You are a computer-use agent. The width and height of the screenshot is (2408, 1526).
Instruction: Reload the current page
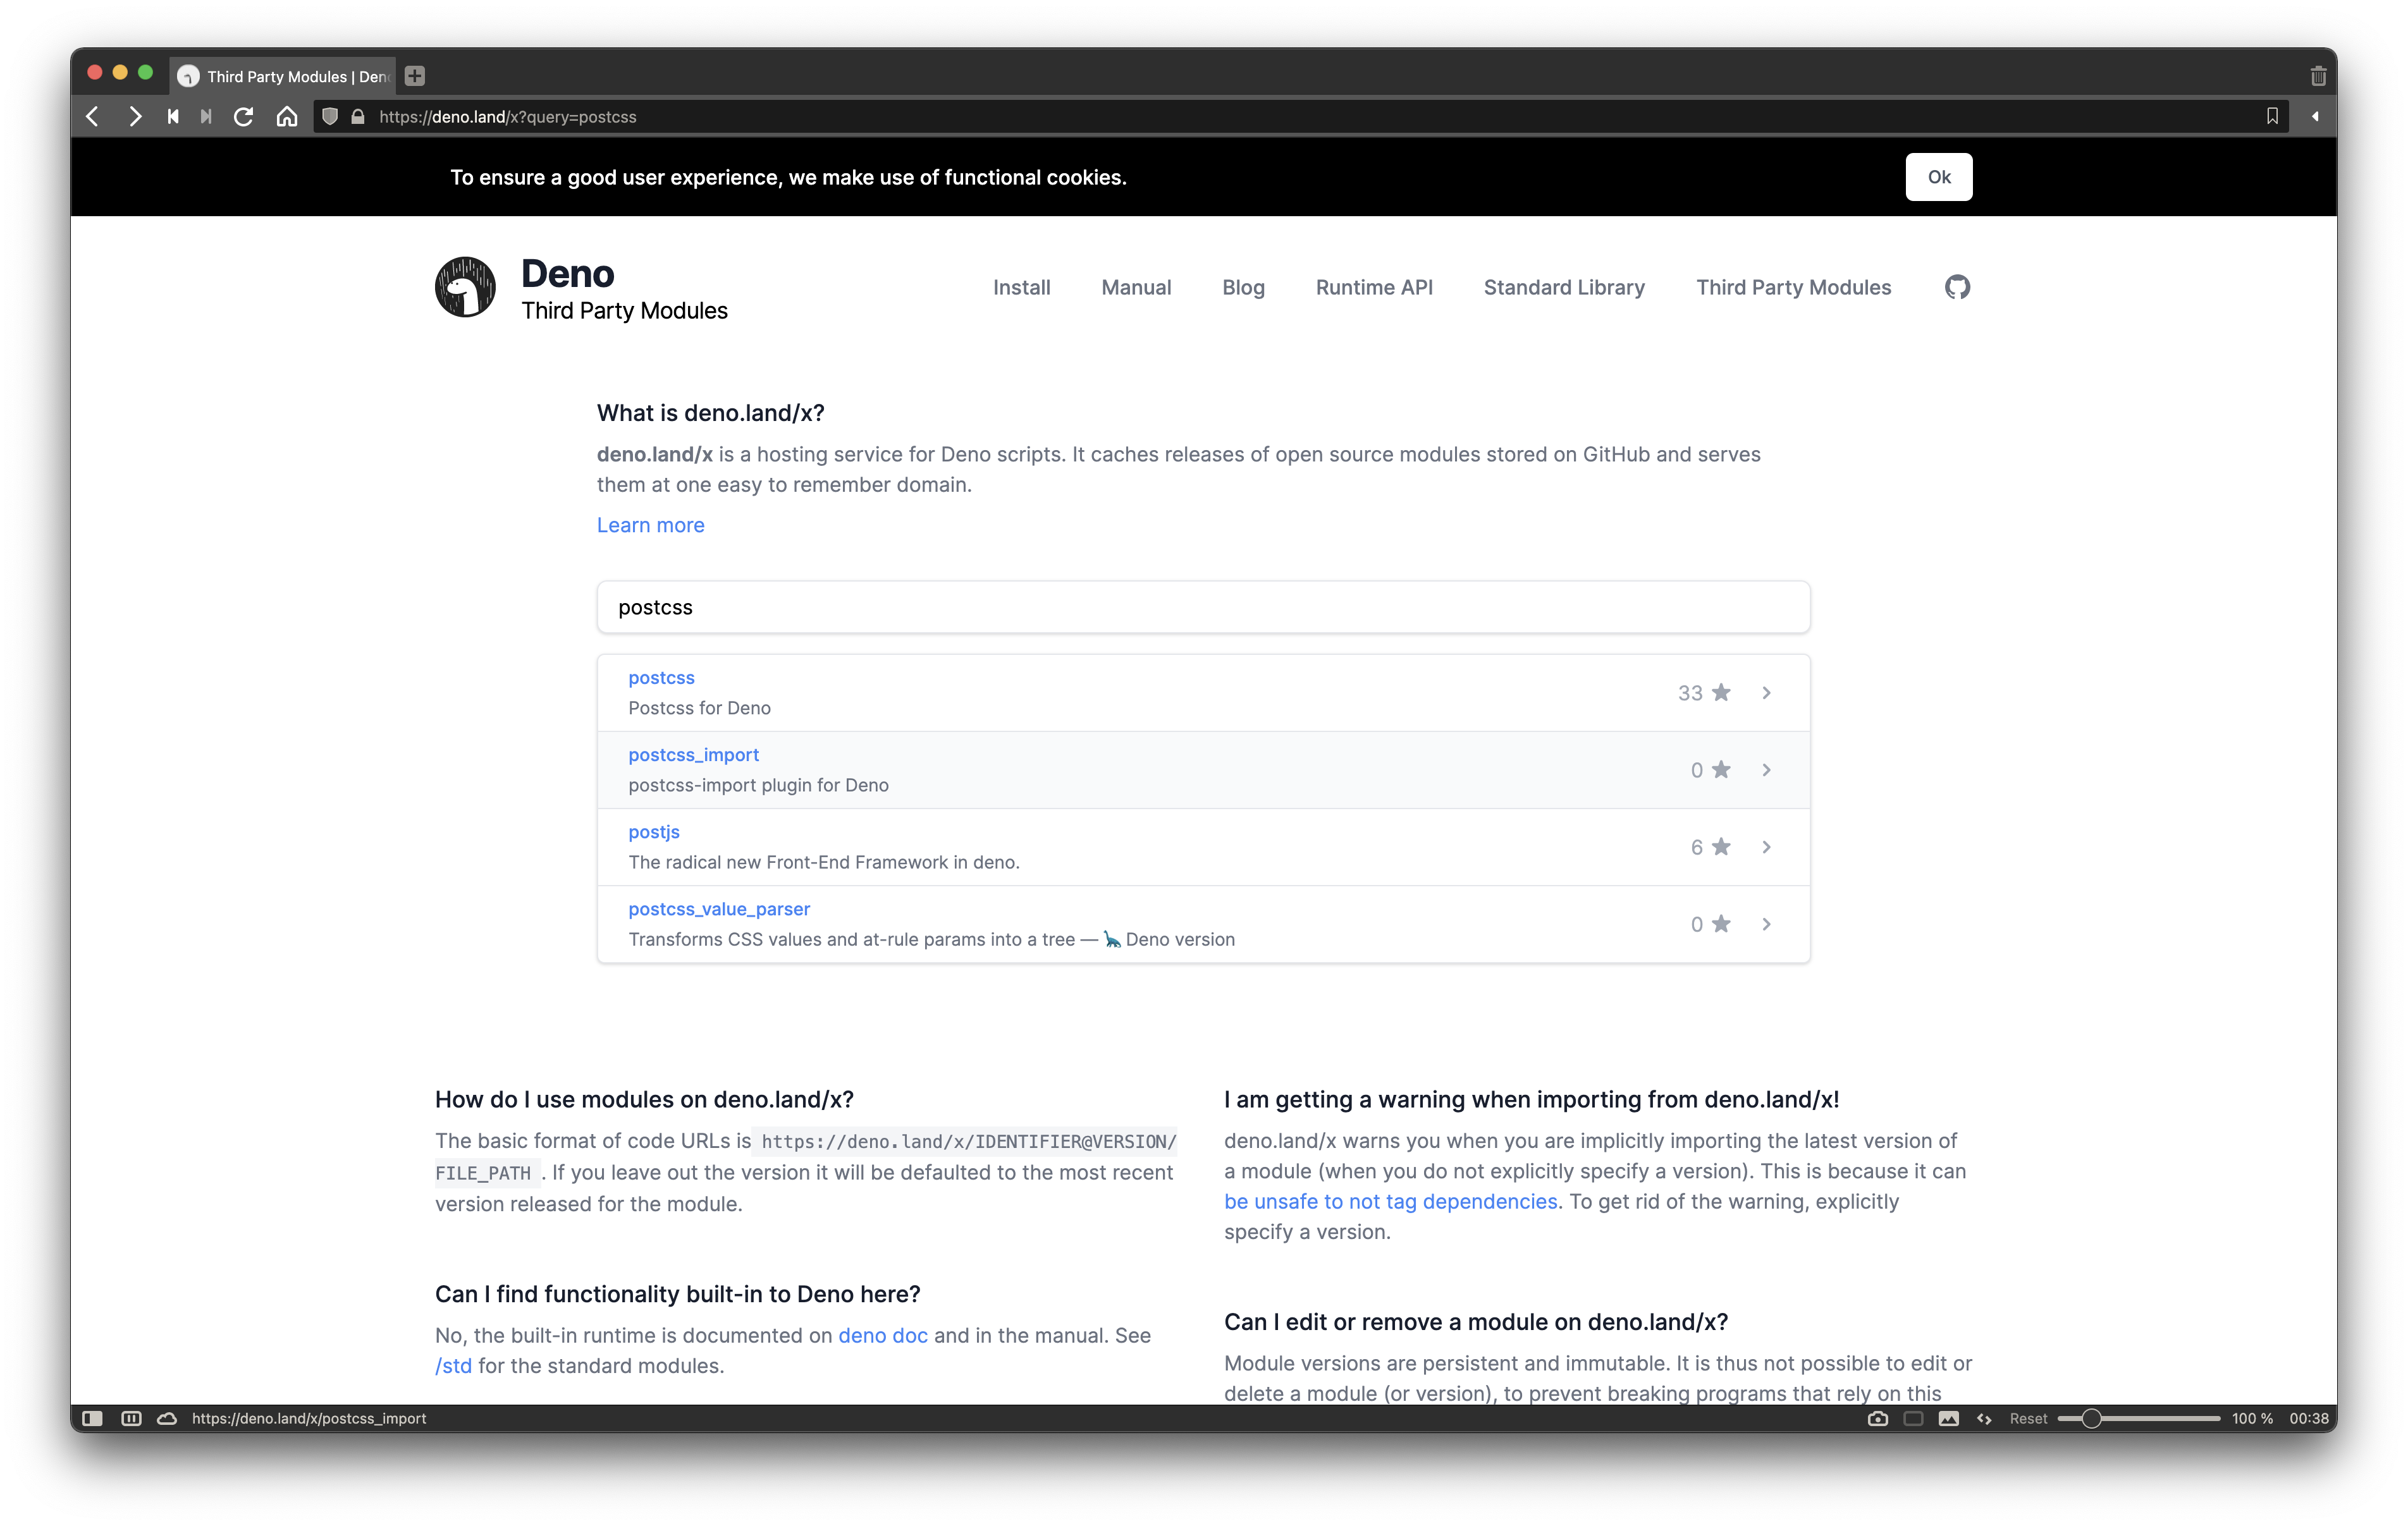pyautogui.click(x=243, y=117)
